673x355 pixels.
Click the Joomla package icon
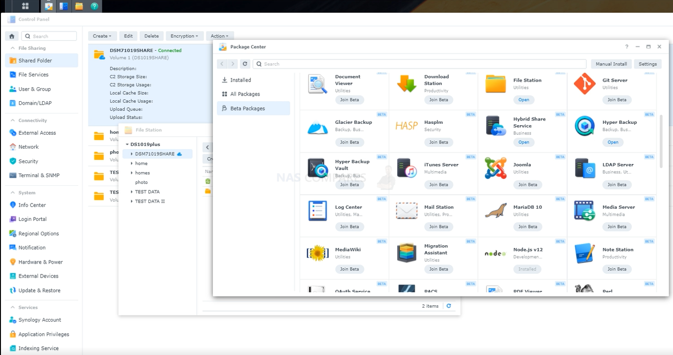[496, 168]
